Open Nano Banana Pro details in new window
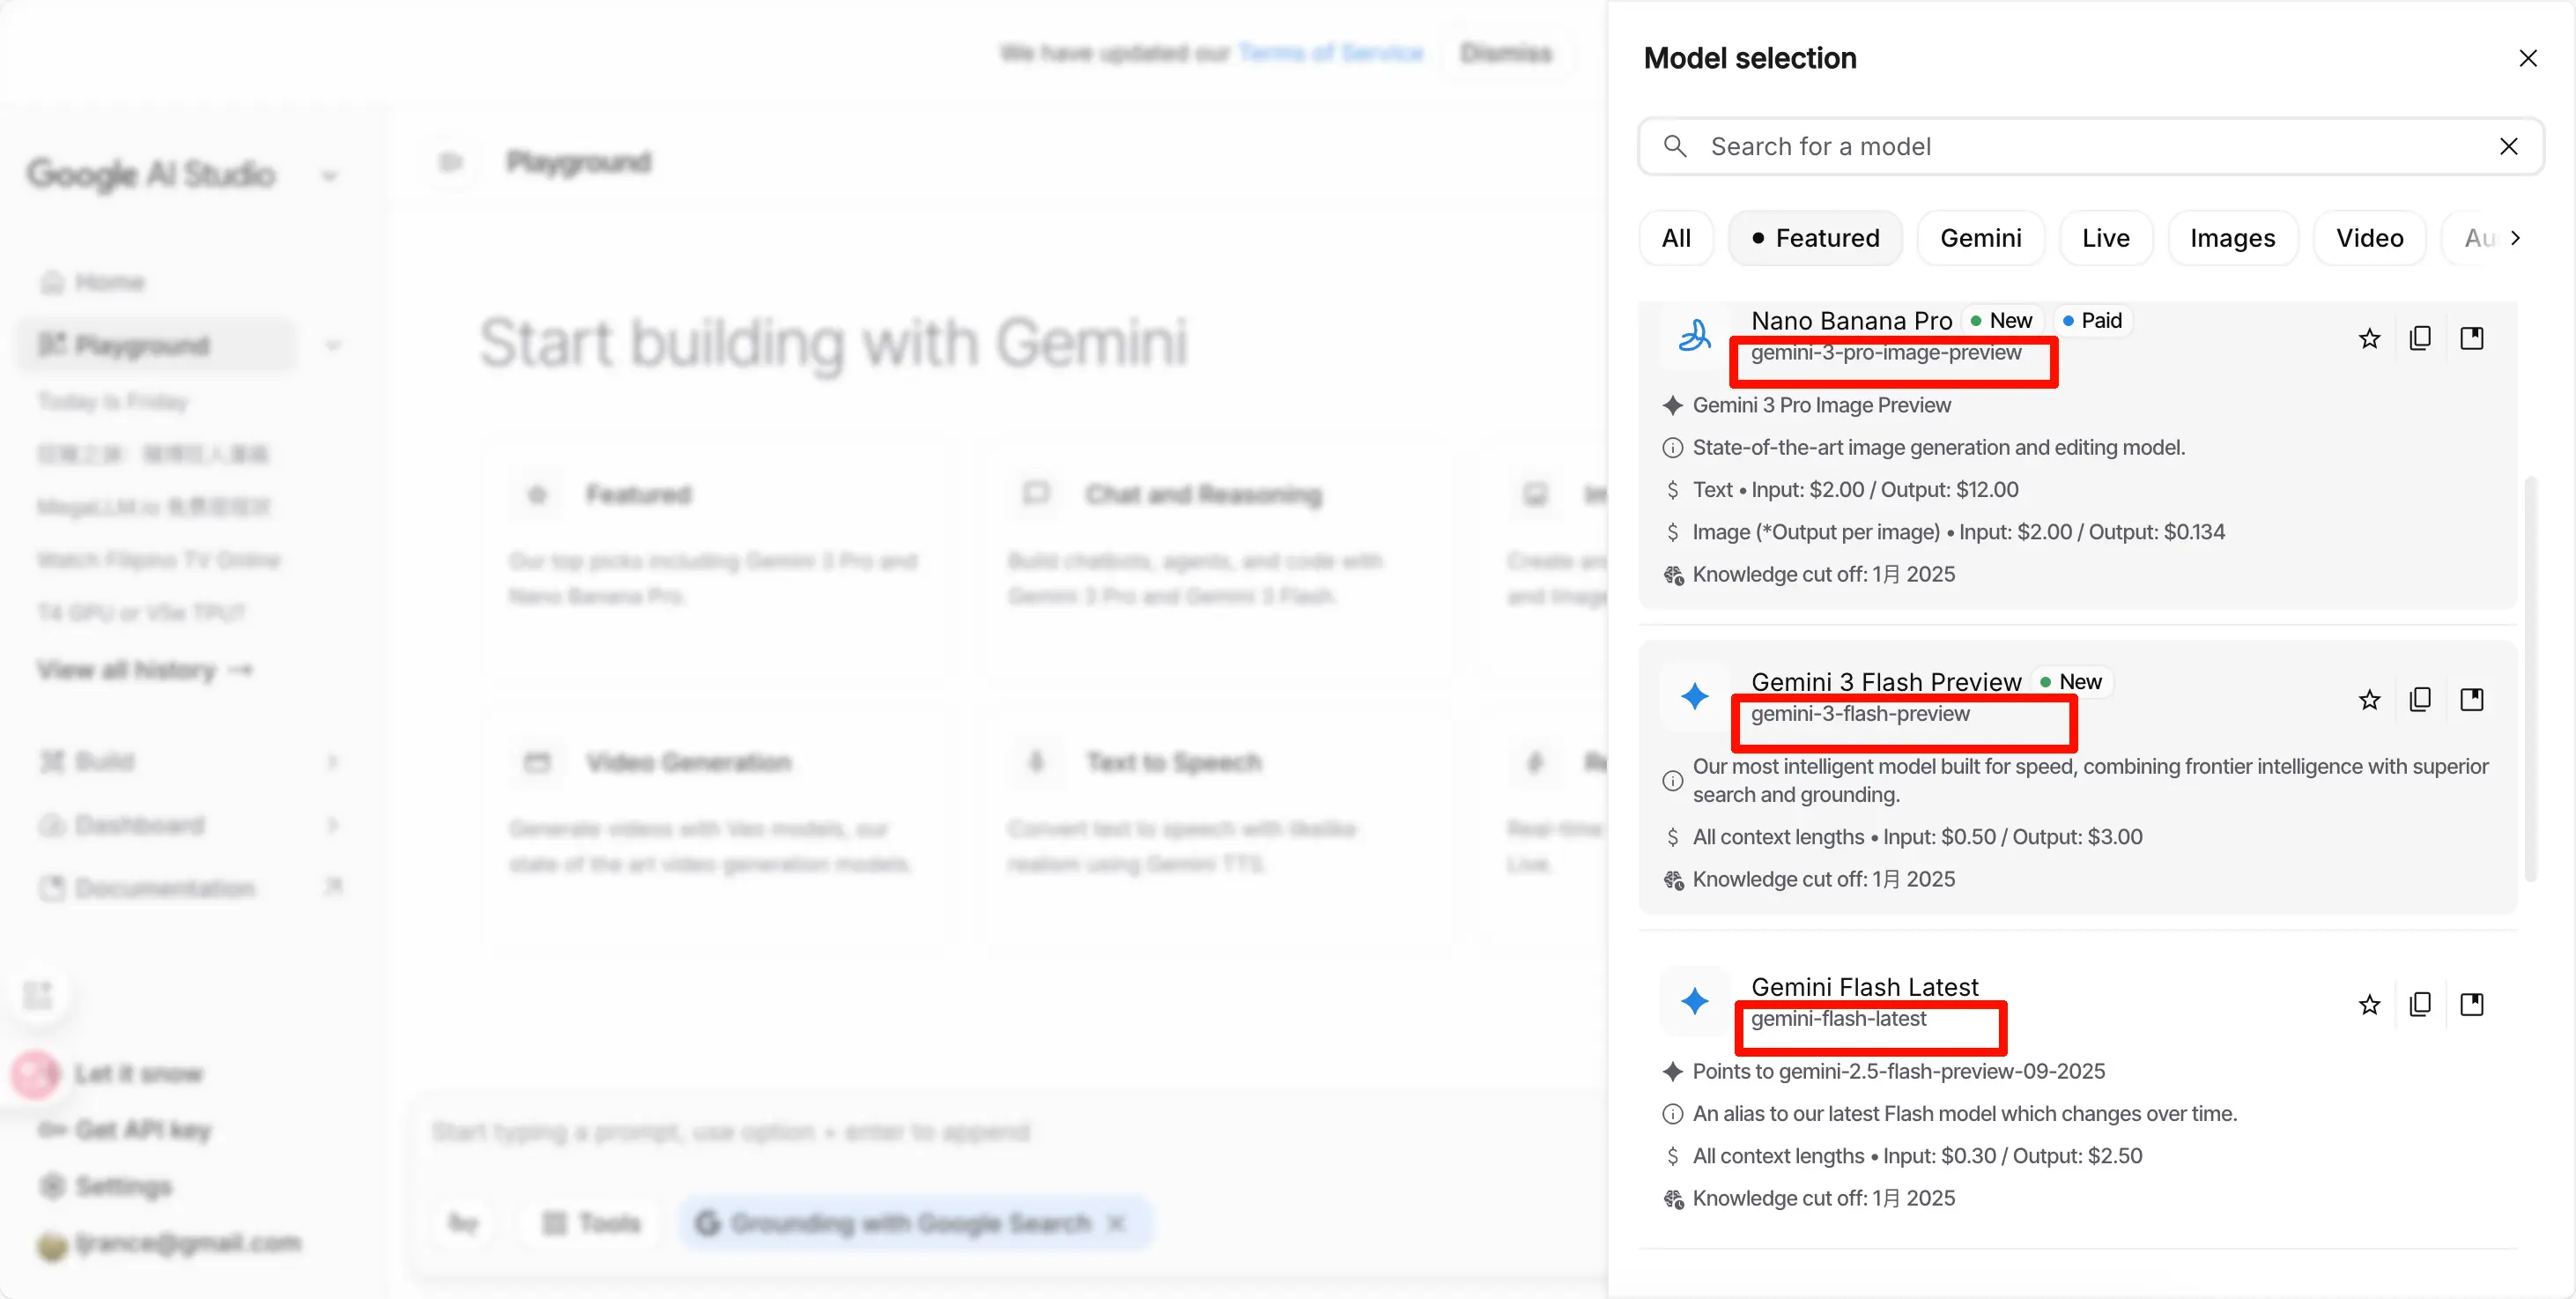This screenshot has height=1299, width=2576. pyautogui.click(x=2472, y=339)
